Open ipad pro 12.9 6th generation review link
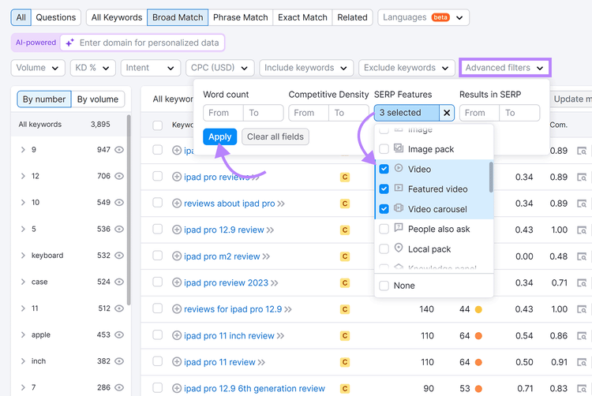The height and width of the screenshot is (396, 592). [x=254, y=388]
